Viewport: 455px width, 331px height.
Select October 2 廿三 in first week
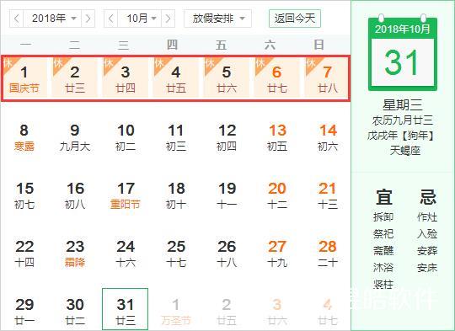pos(75,77)
